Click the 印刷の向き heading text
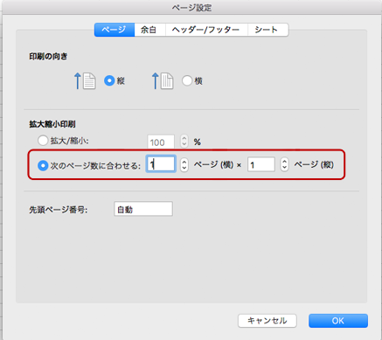Screen dimensions: 382x340 (48, 57)
